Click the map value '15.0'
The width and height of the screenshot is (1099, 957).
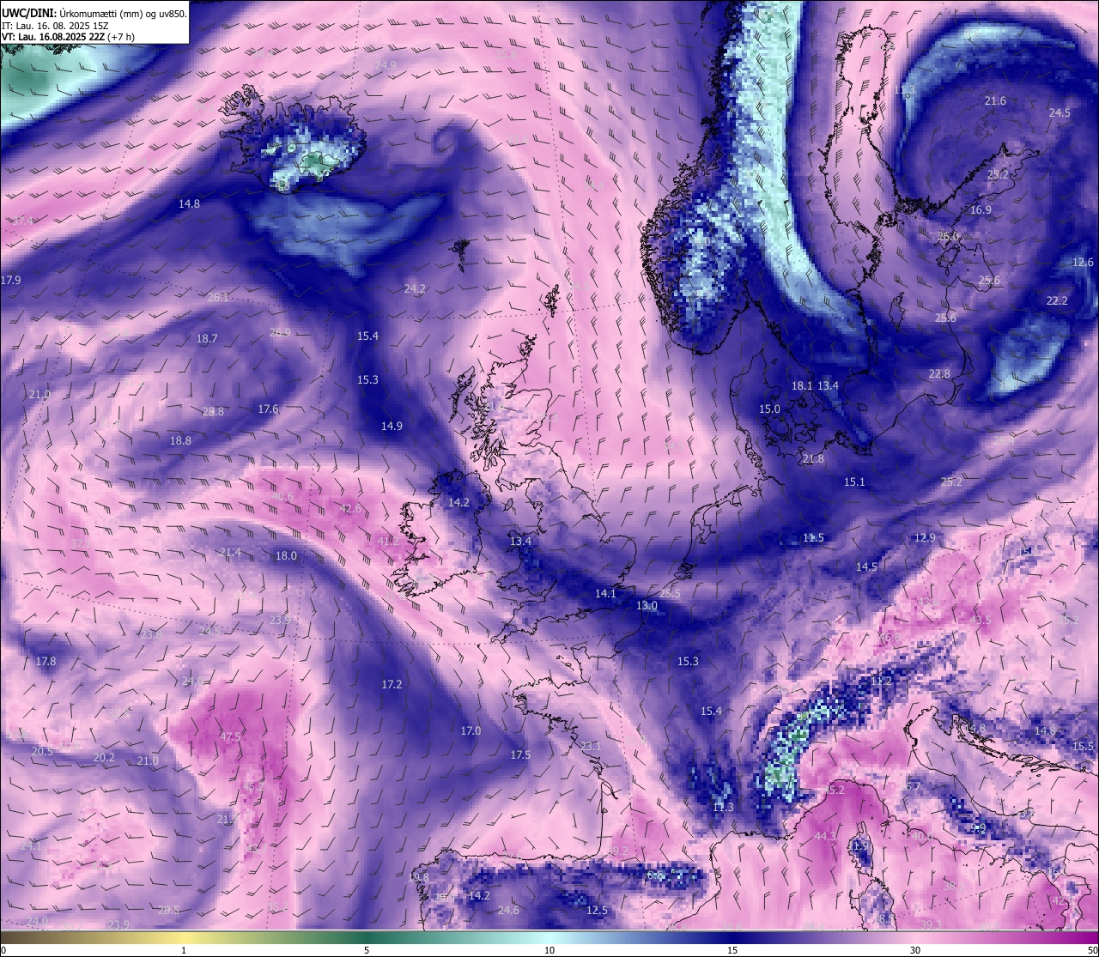pos(769,409)
